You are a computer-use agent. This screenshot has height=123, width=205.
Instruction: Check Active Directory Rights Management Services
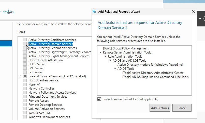[25, 56]
